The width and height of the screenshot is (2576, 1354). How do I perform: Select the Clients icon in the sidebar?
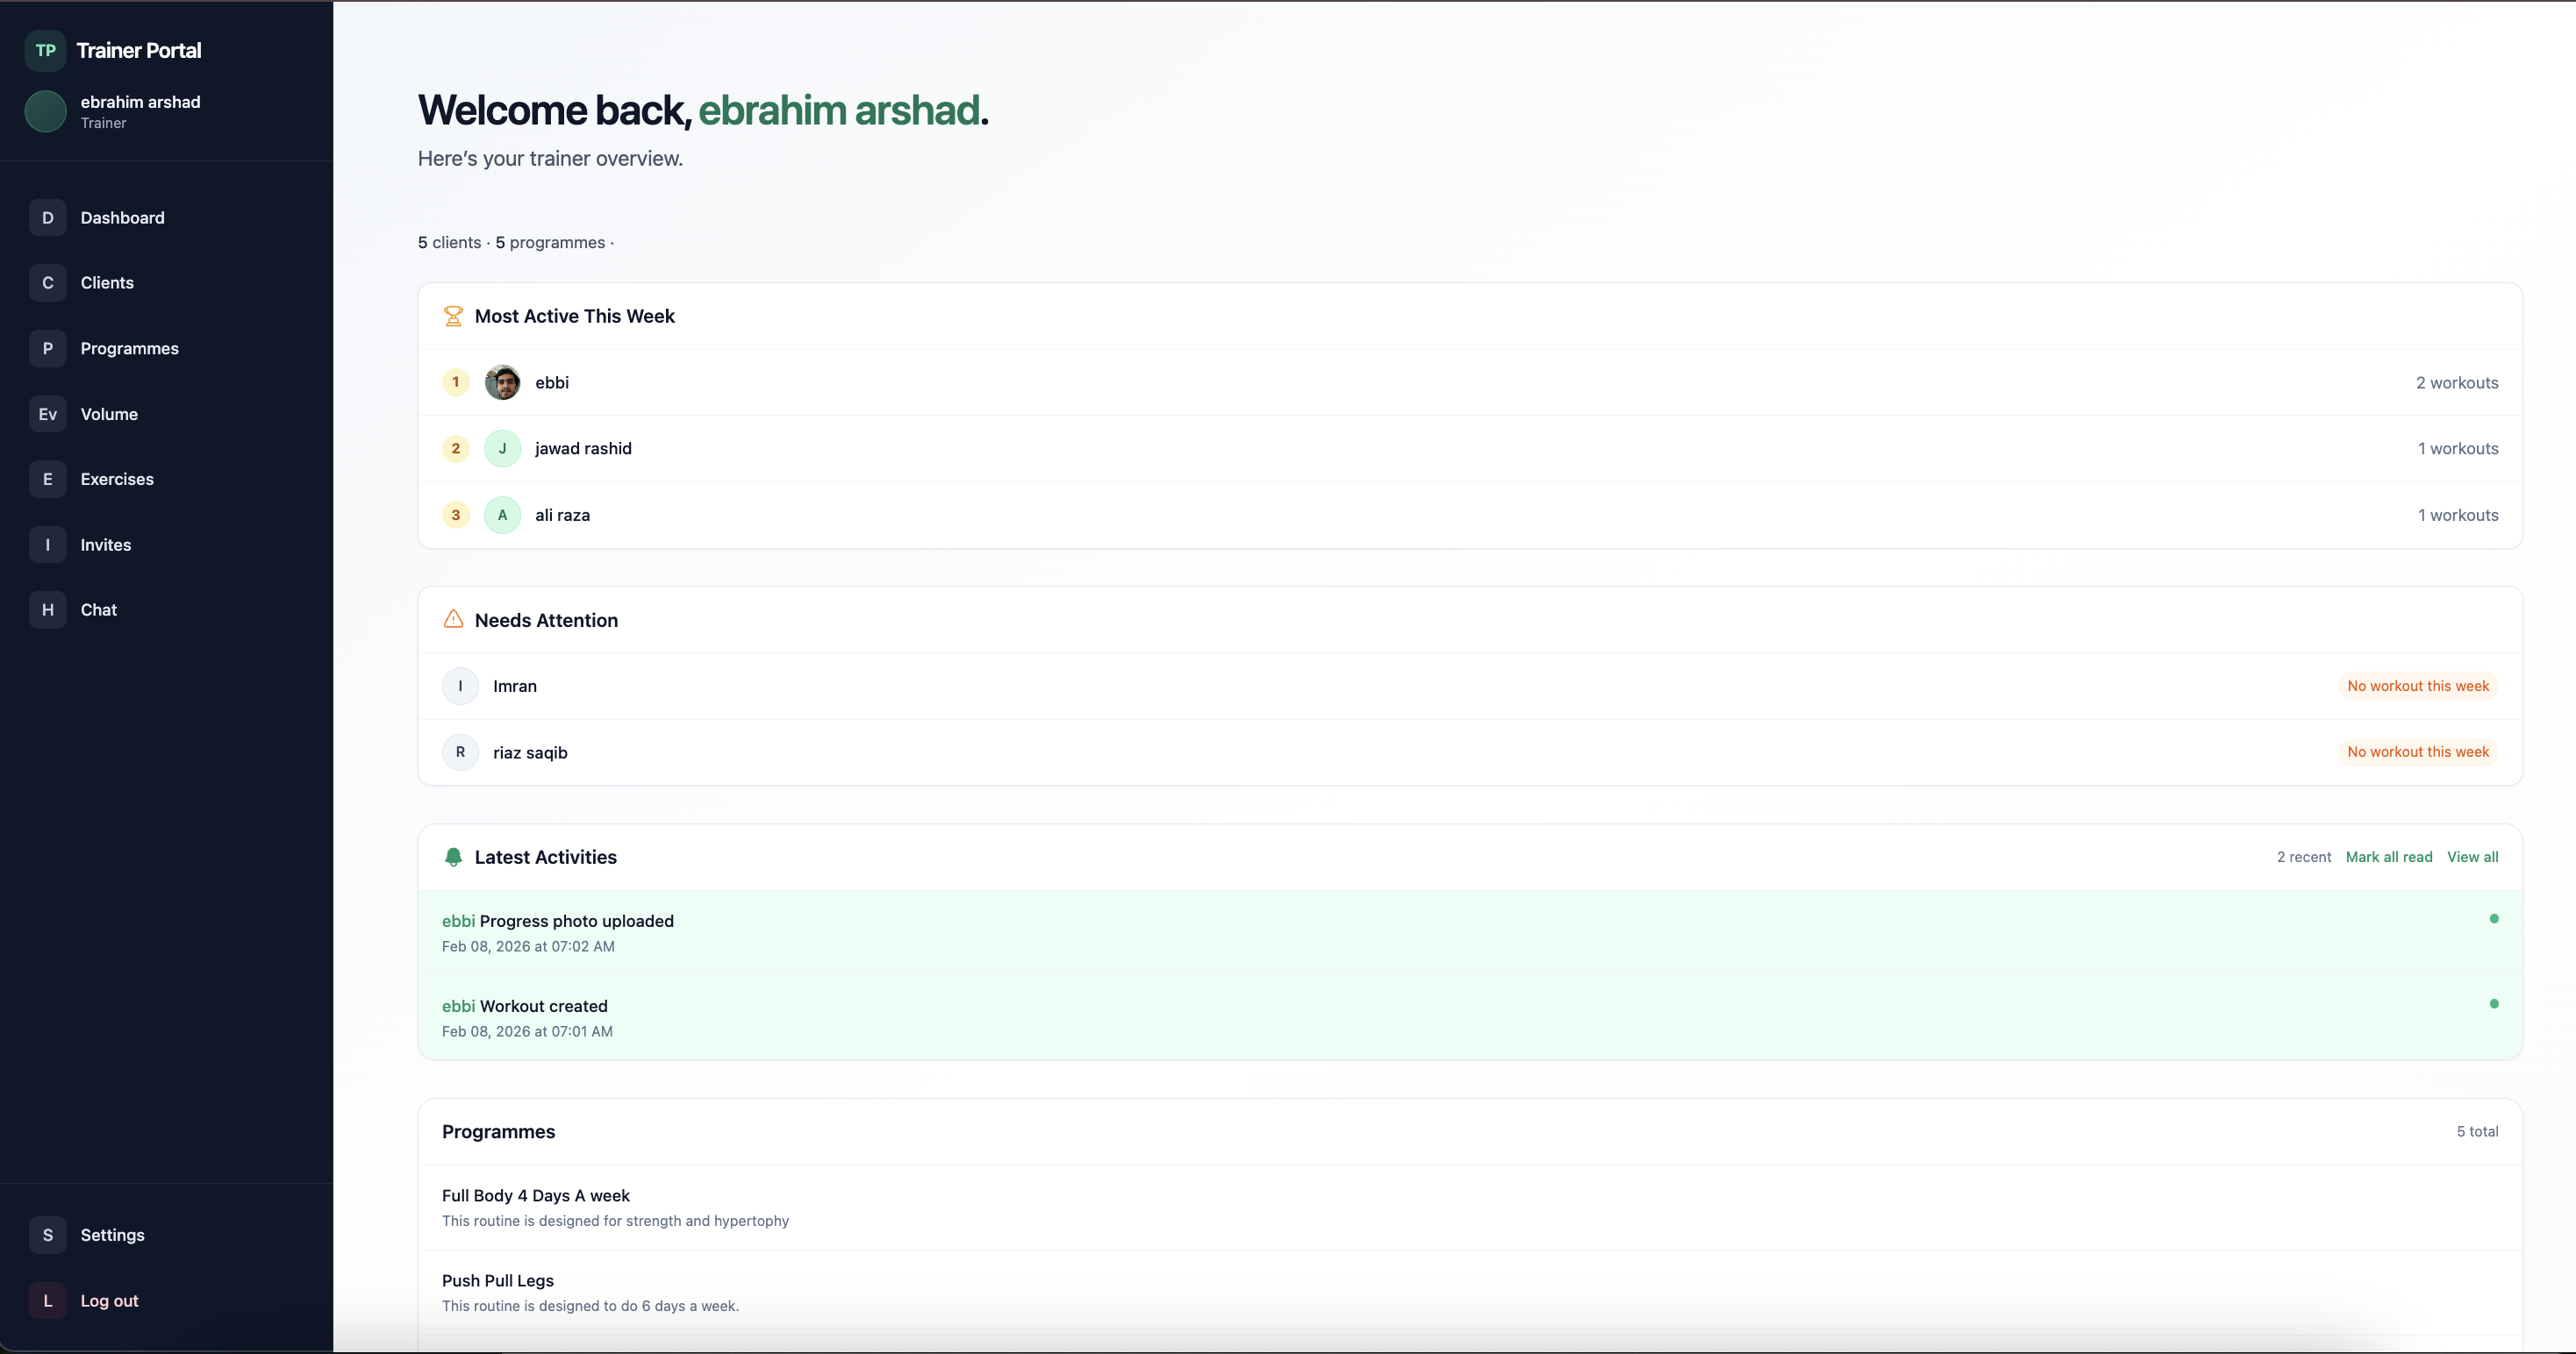(x=47, y=282)
